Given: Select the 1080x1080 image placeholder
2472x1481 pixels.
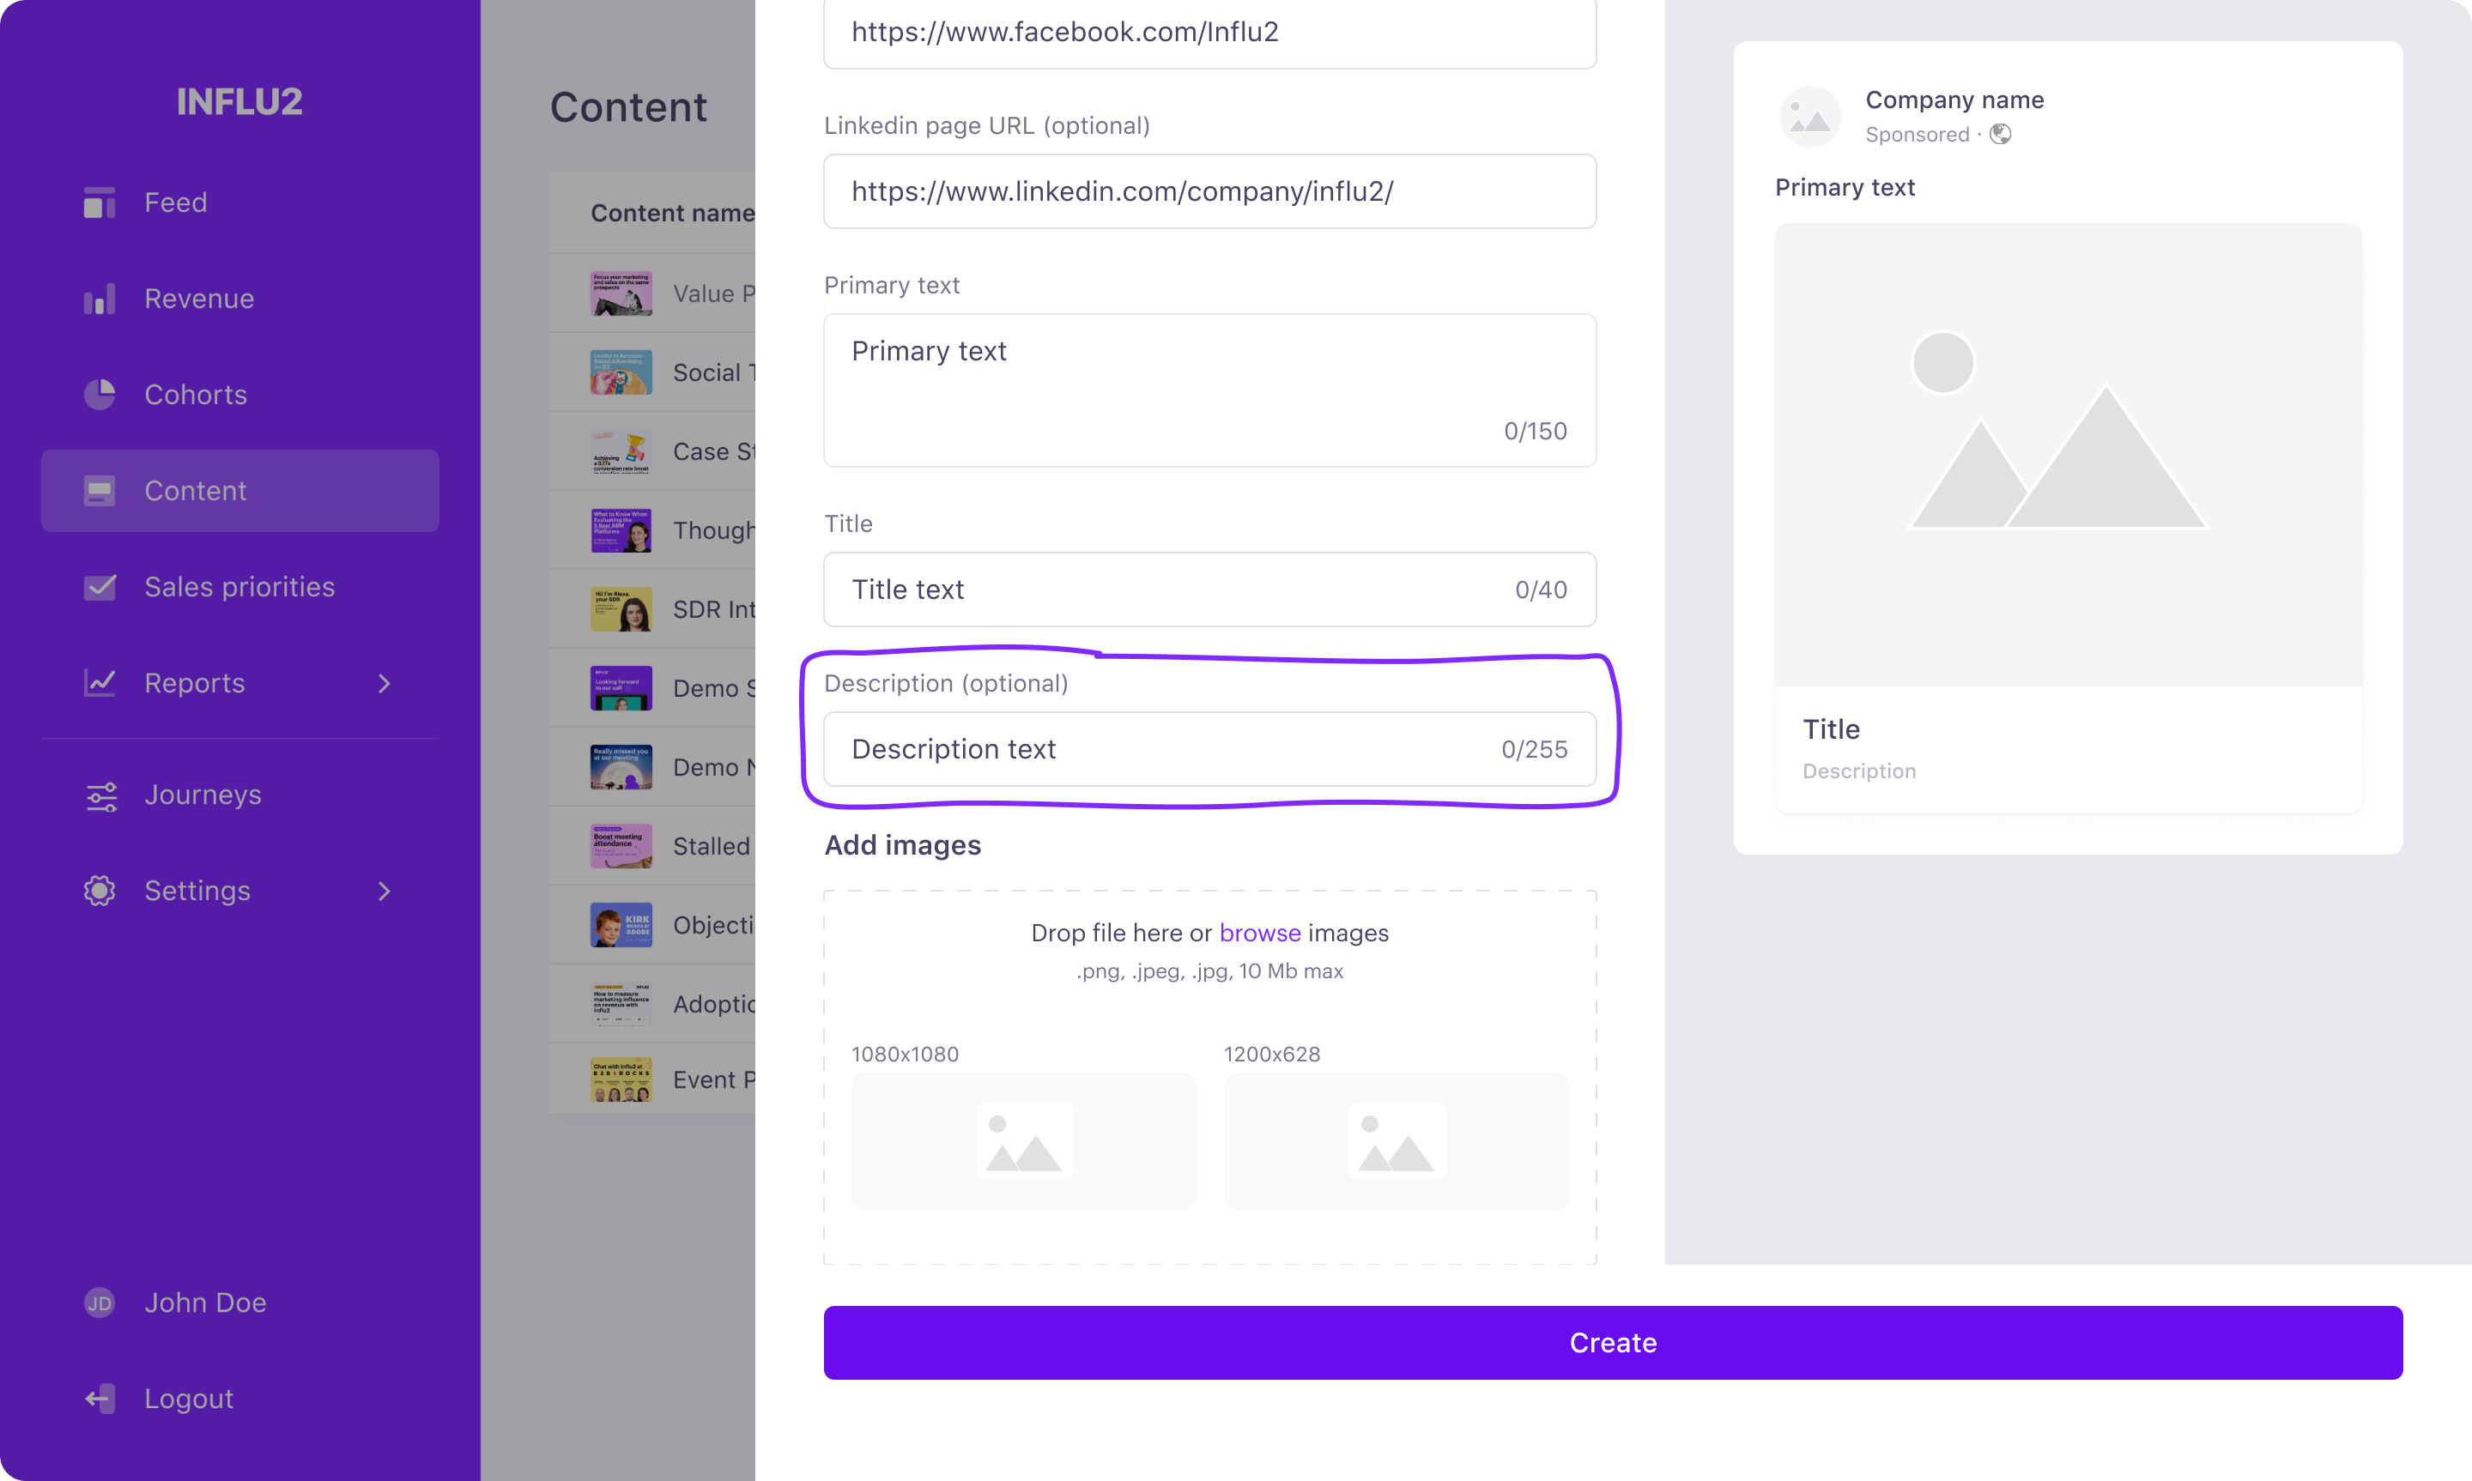Looking at the screenshot, I should click(x=1023, y=1140).
